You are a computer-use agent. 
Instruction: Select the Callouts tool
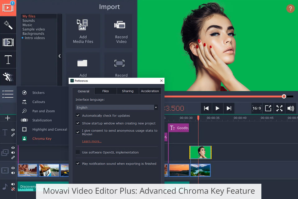(x=38, y=102)
